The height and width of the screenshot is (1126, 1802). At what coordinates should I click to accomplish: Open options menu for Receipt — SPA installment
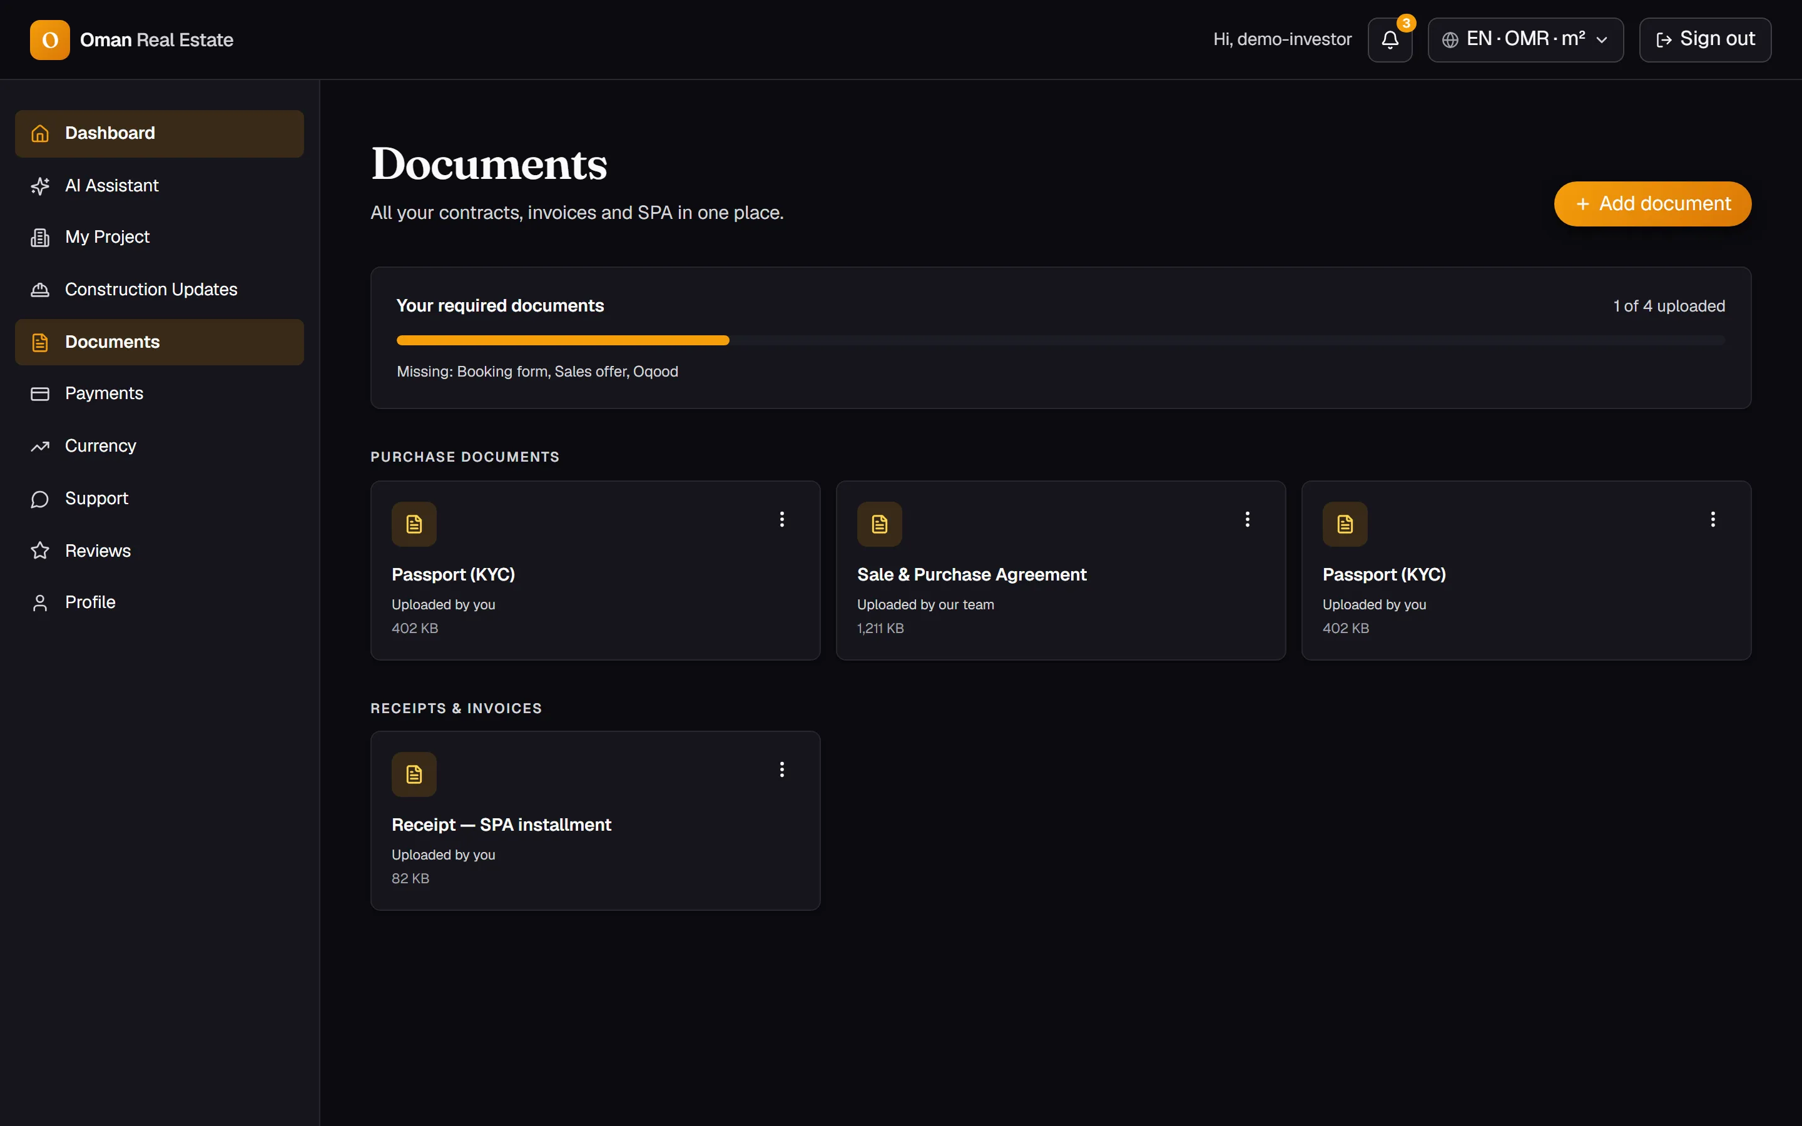pos(782,769)
